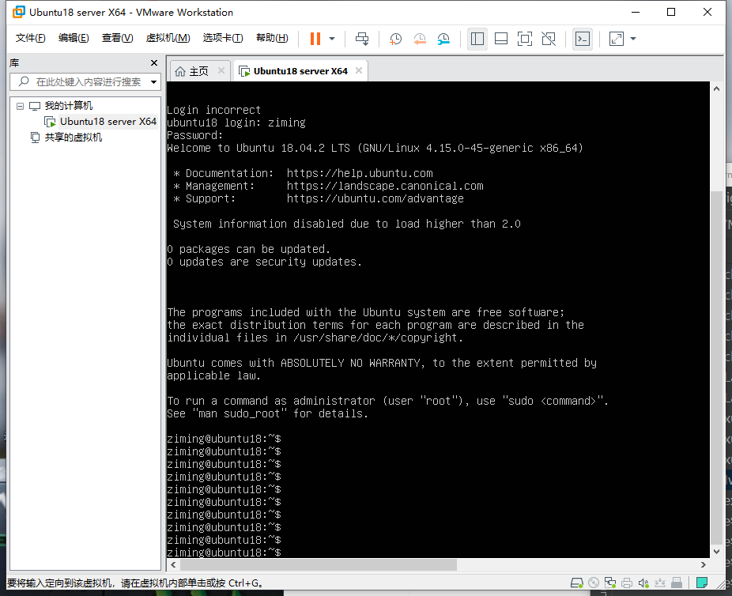The width and height of the screenshot is (732, 596).
Task: Open the 选项卡(T) menu
Action: coord(223,38)
